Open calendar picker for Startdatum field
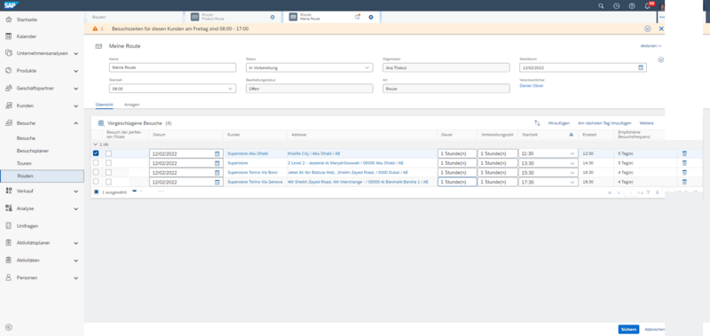Screen dimensions: 710x336 (x=641, y=67)
